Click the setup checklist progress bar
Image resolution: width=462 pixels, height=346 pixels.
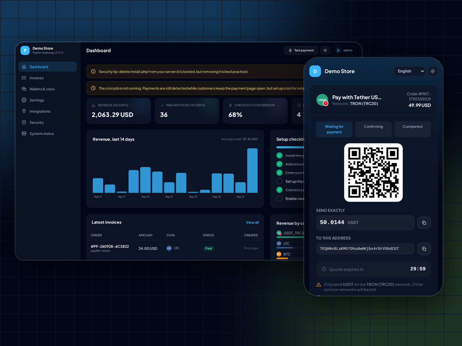pos(290,147)
